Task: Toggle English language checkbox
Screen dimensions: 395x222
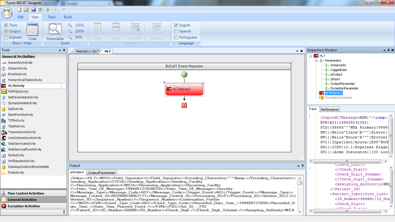Action: tap(176, 25)
